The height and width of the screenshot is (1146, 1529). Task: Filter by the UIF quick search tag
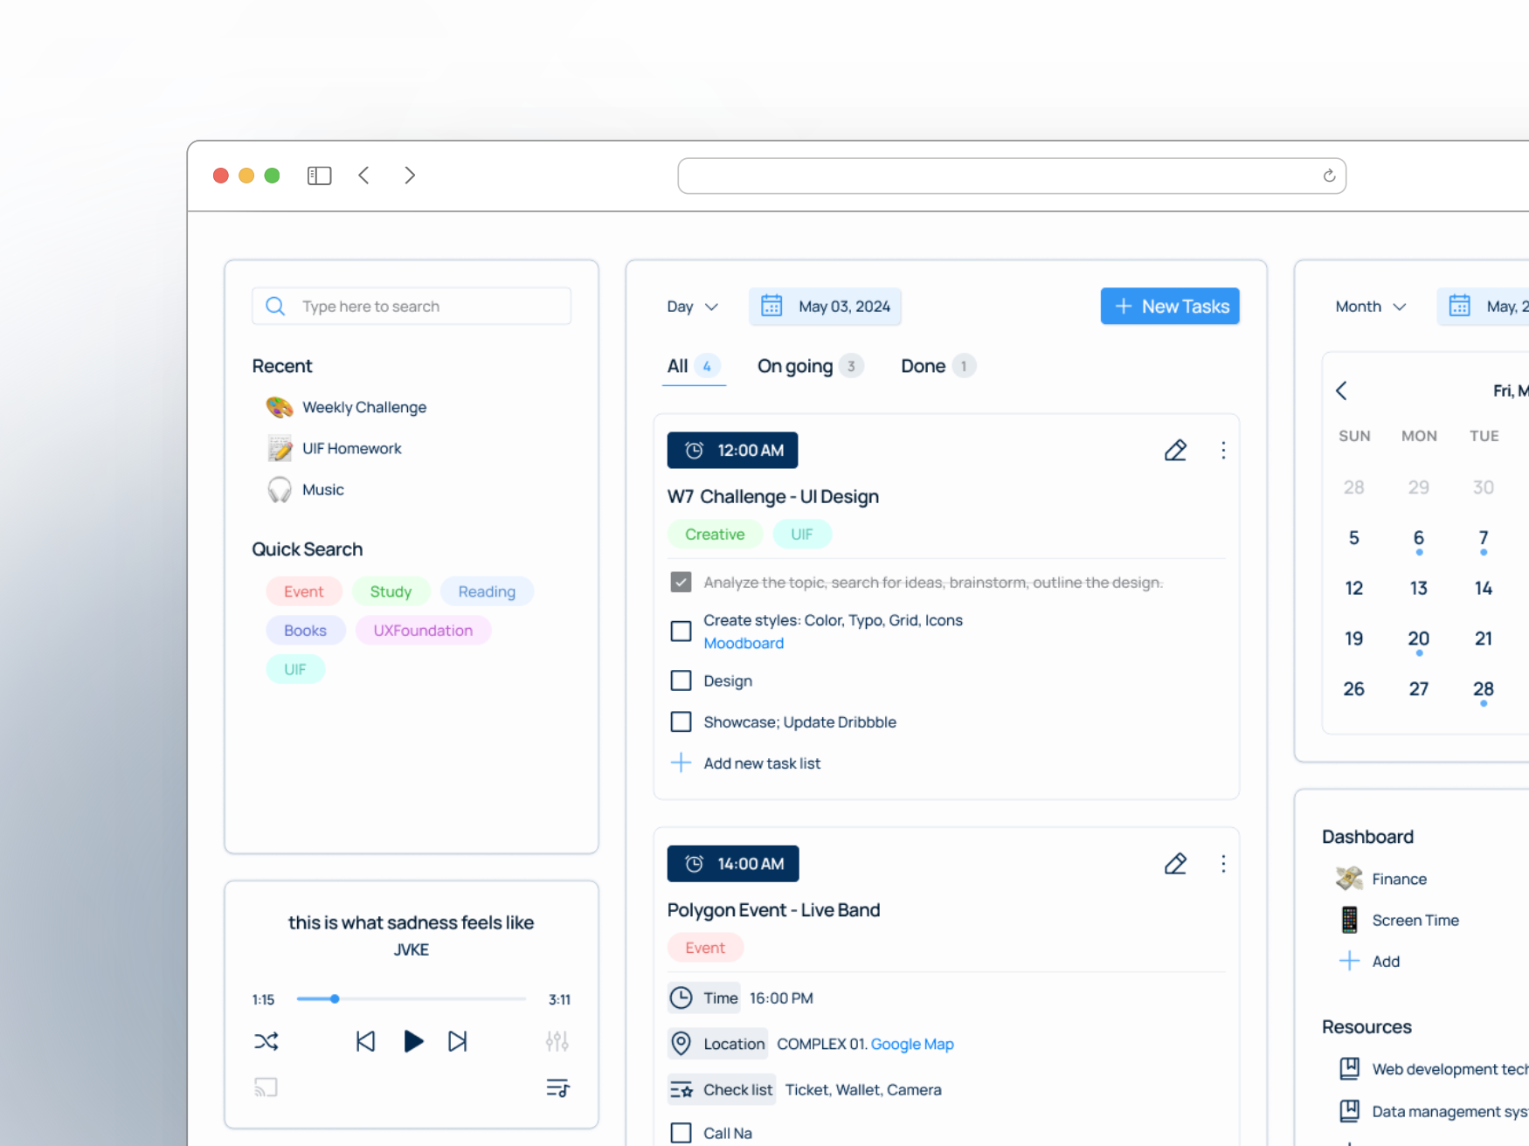(295, 669)
